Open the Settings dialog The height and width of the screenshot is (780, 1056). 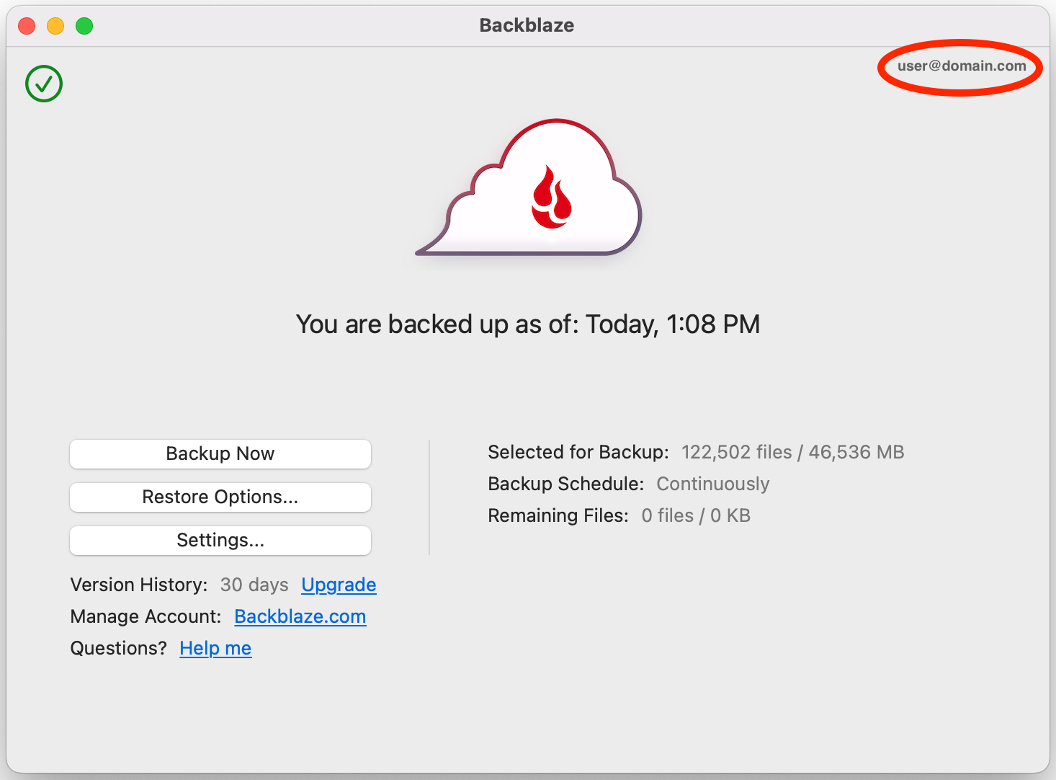[220, 540]
